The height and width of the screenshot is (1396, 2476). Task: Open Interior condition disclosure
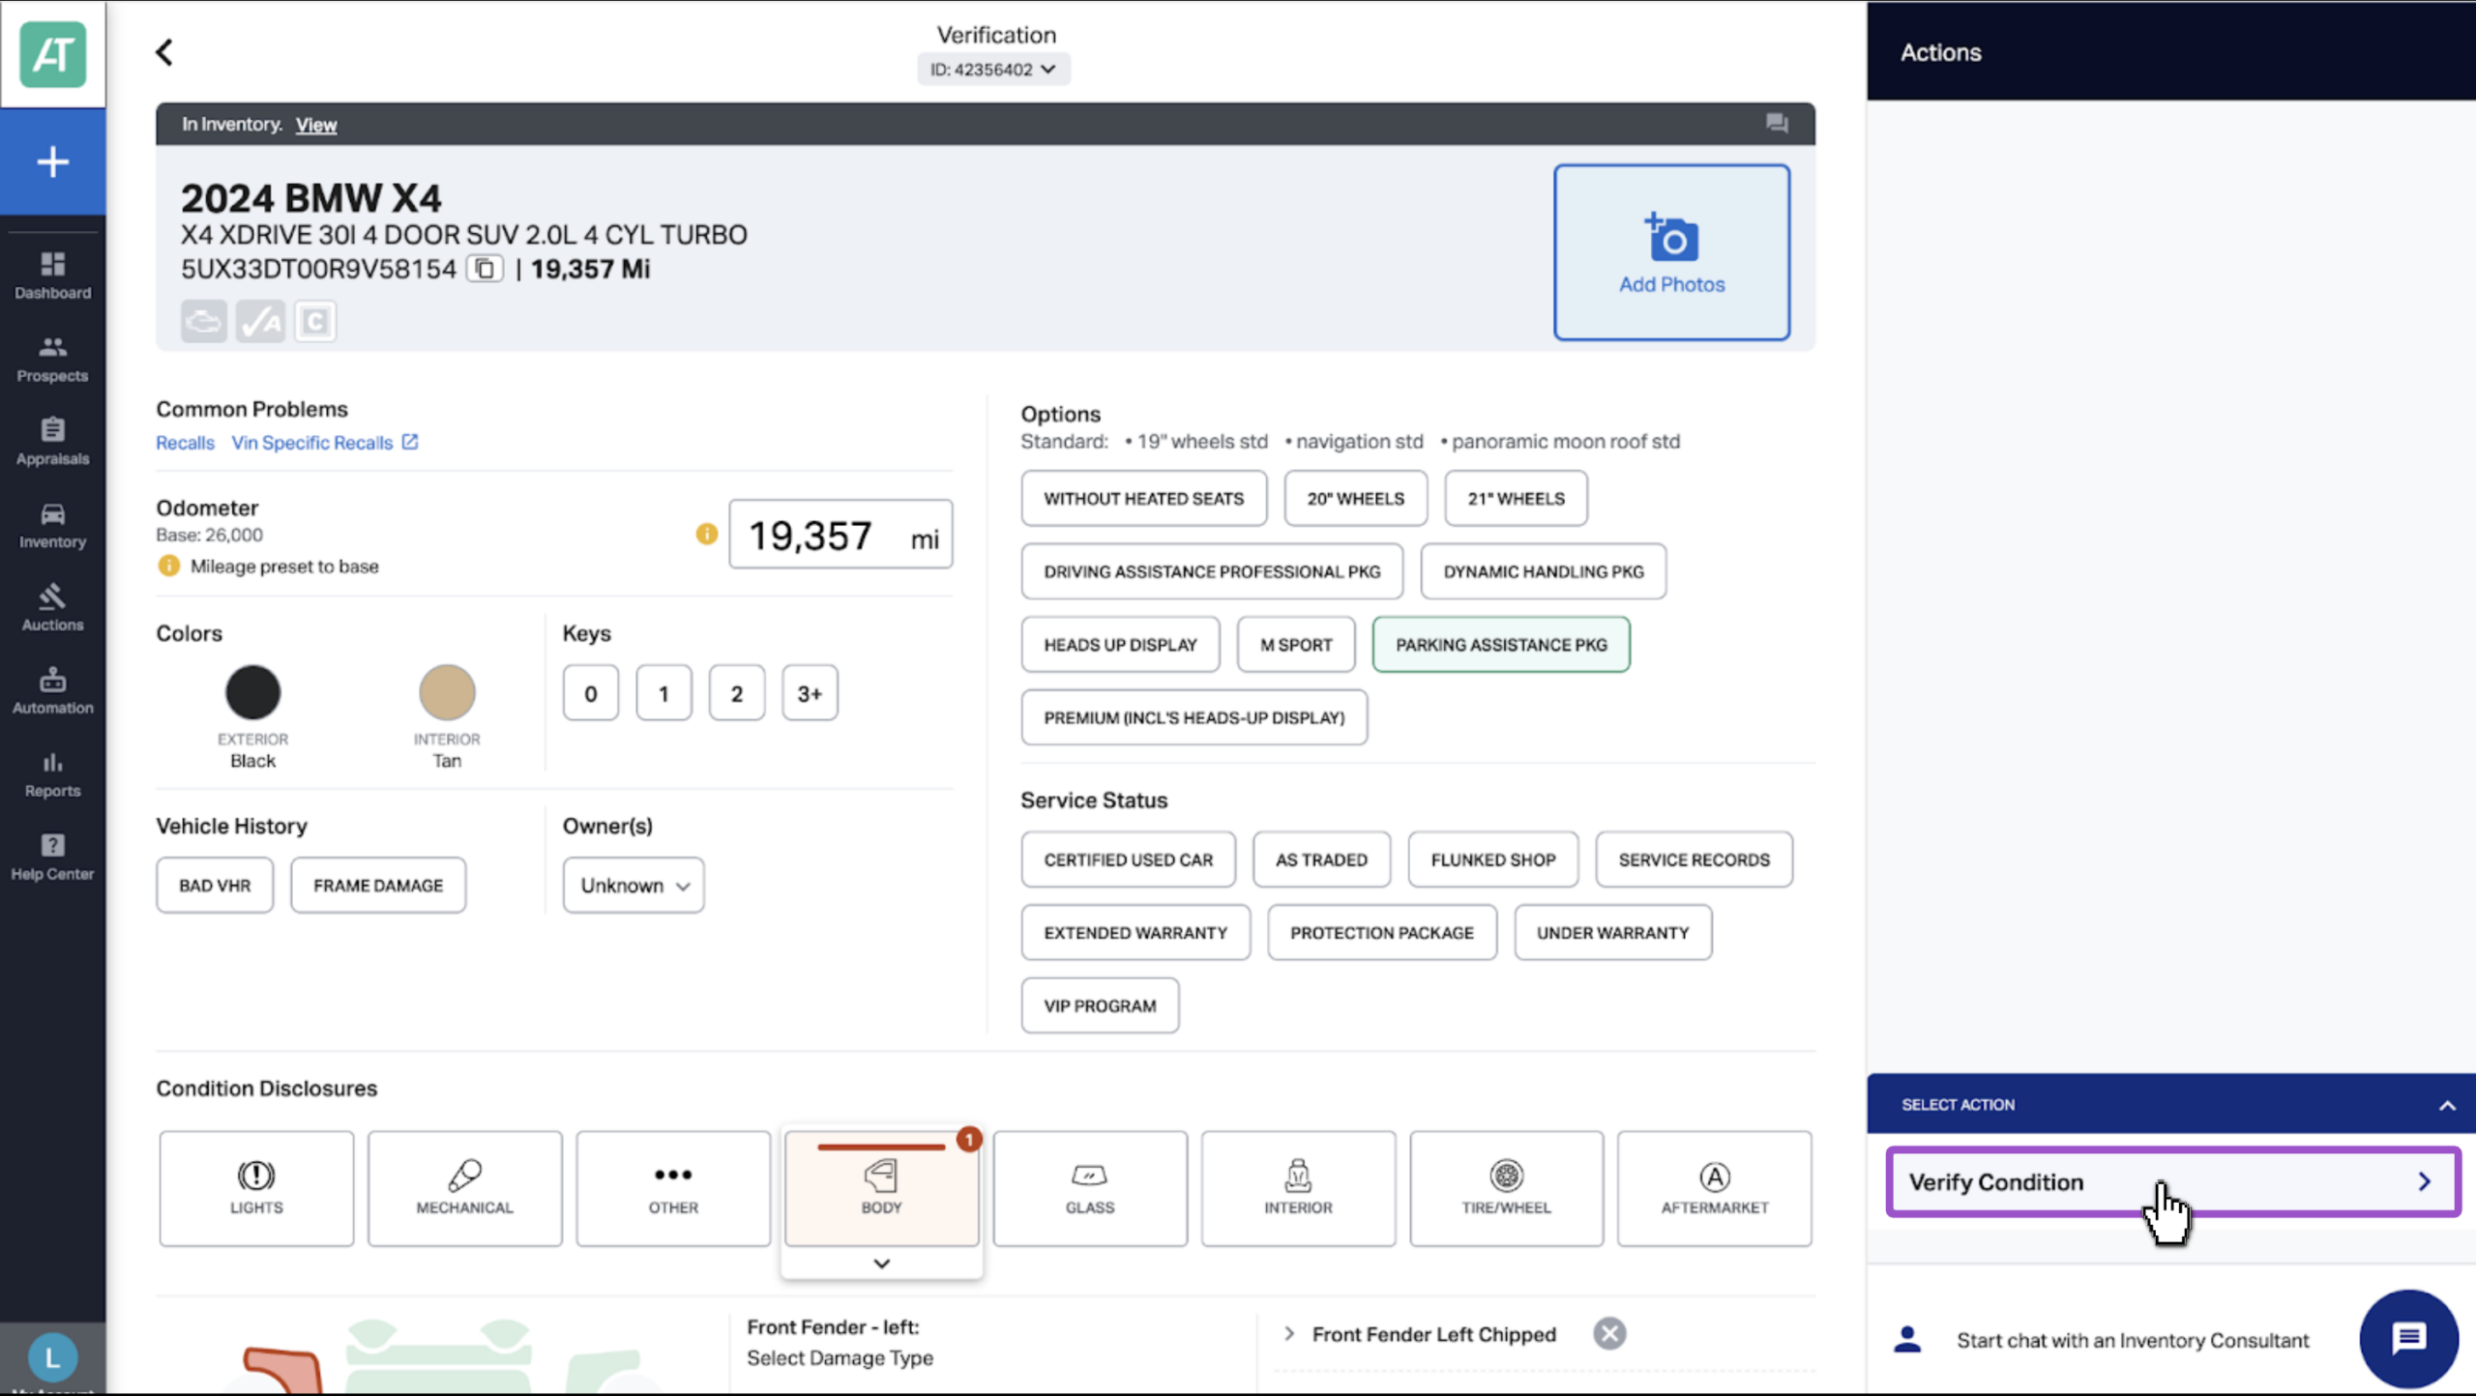tap(1298, 1188)
